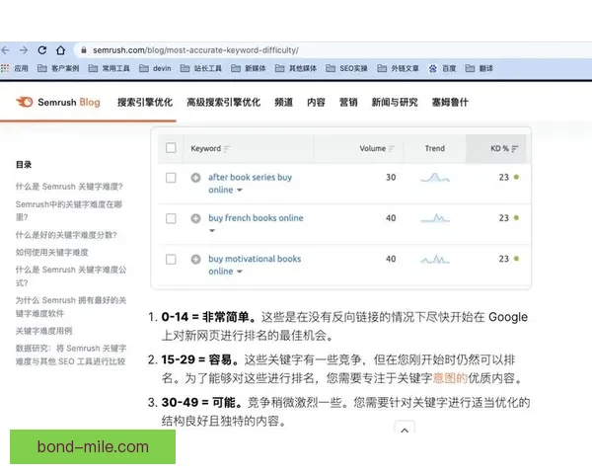
Task: Open the 新媒体 bookmark folder
Action: coord(249,68)
